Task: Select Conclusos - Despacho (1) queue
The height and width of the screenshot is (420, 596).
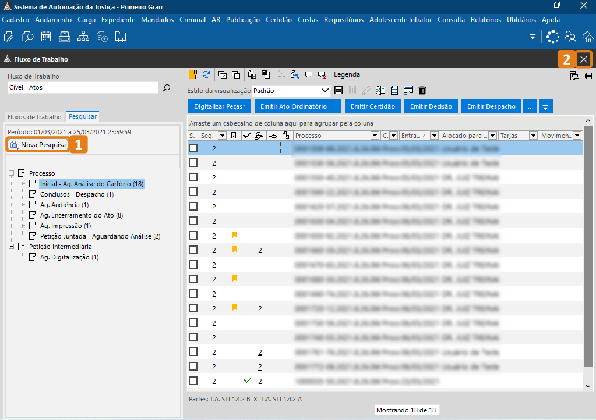Action: [77, 194]
